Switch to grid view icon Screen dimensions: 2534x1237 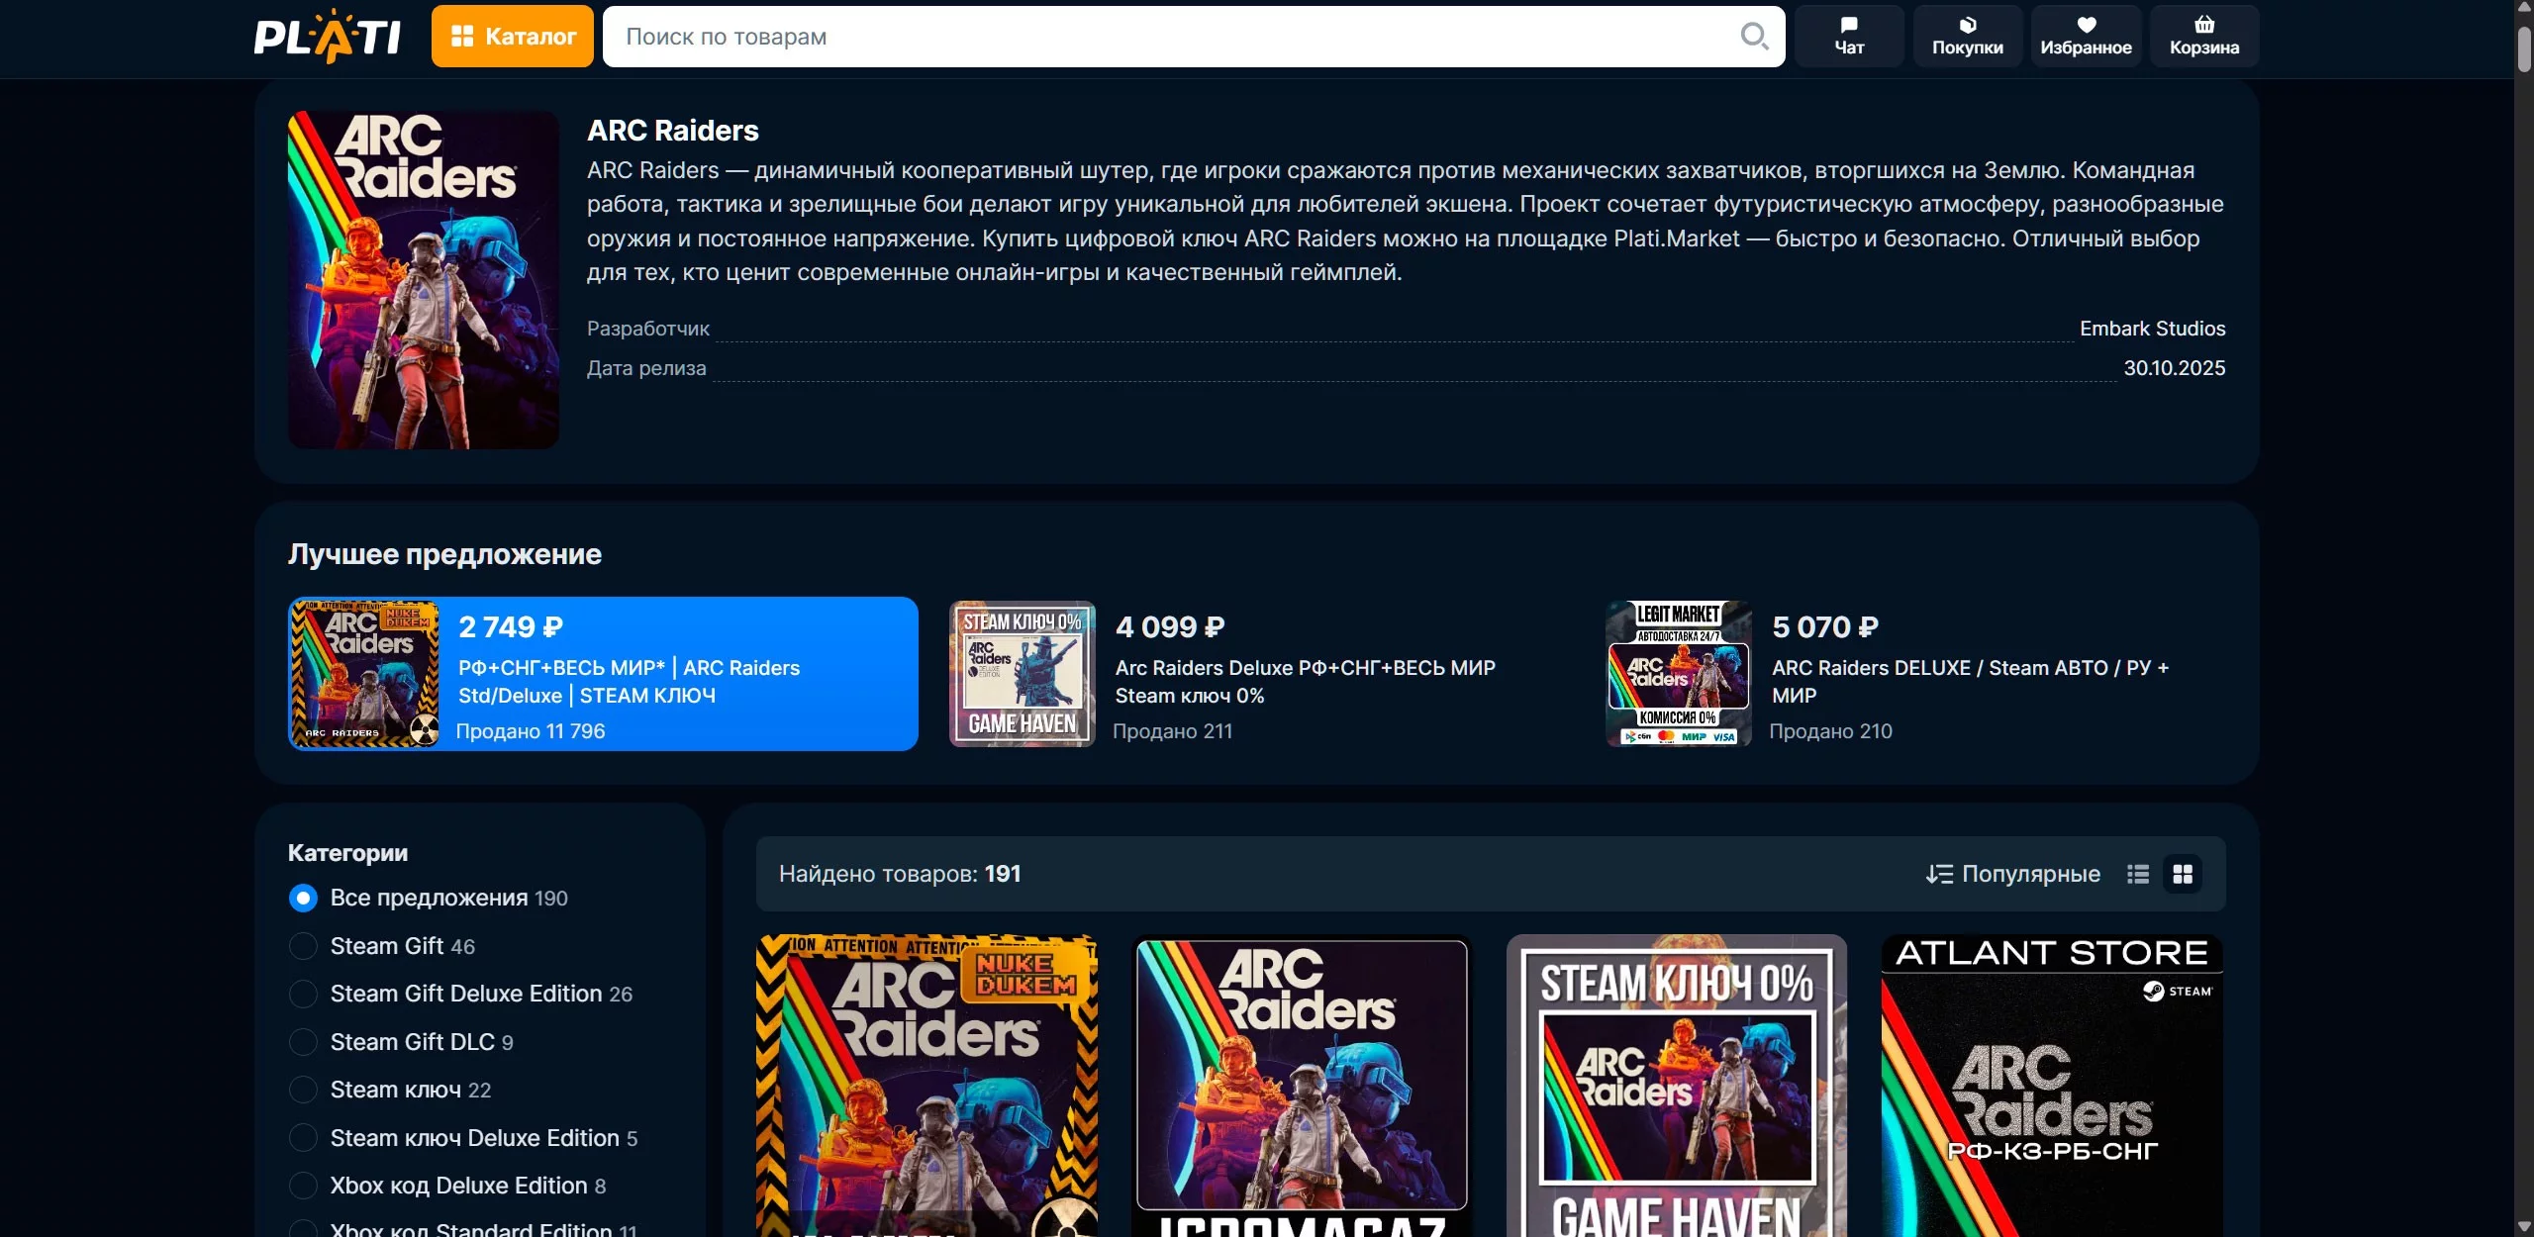click(x=2183, y=874)
